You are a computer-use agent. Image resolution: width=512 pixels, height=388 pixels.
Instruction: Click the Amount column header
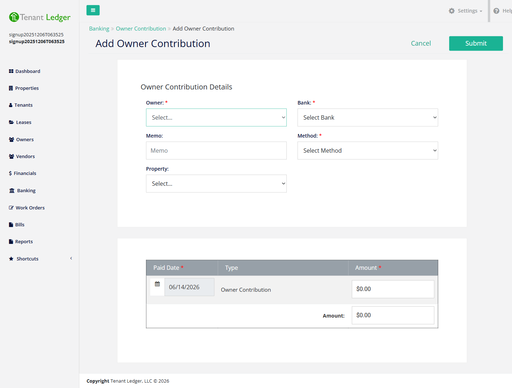393,268
